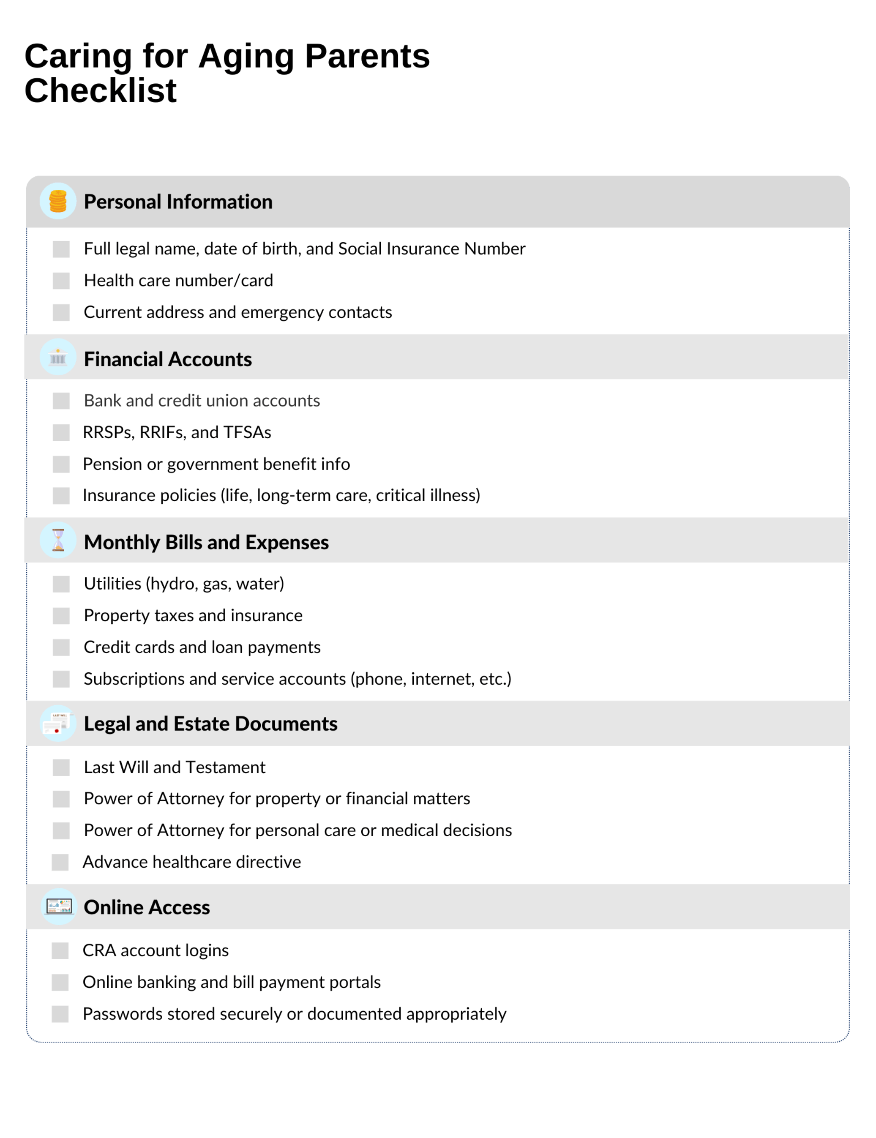Click the Caring for Aging Parents Checklist title
Screen dimensions: 876x1138
(227, 73)
